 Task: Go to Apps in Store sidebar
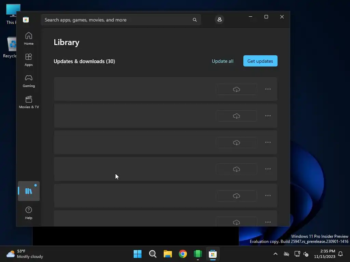29,60
